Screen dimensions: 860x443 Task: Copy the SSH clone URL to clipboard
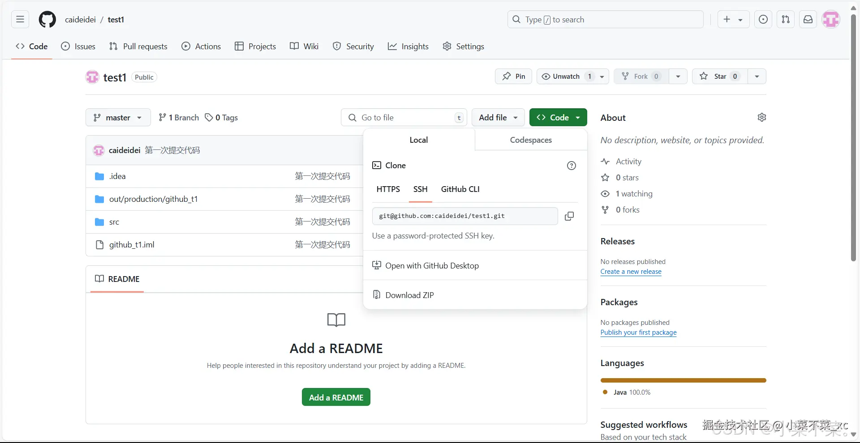569,216
